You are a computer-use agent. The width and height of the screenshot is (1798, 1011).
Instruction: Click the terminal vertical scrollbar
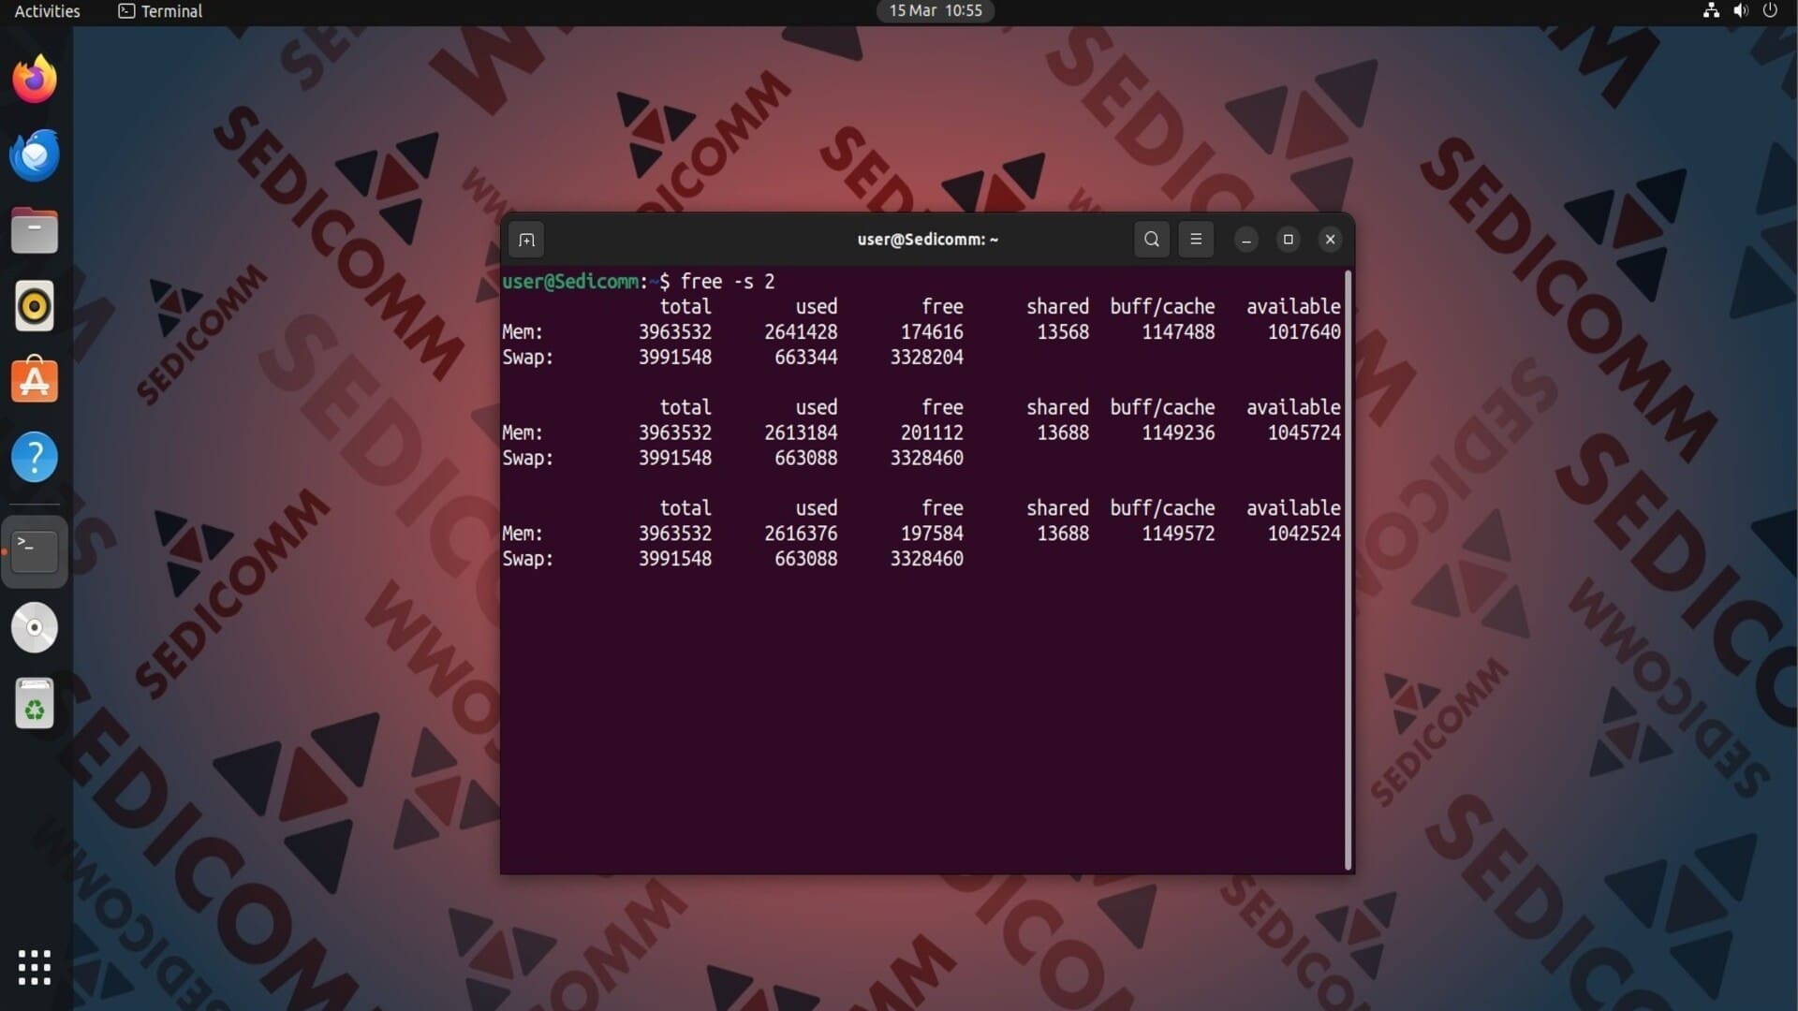tap(1348, 569)
